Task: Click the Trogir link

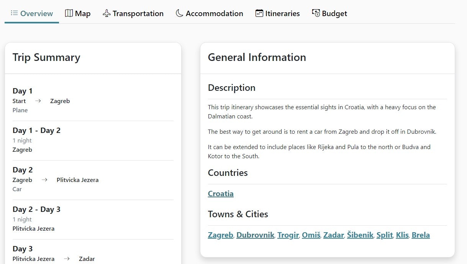Action: [288, 235]
